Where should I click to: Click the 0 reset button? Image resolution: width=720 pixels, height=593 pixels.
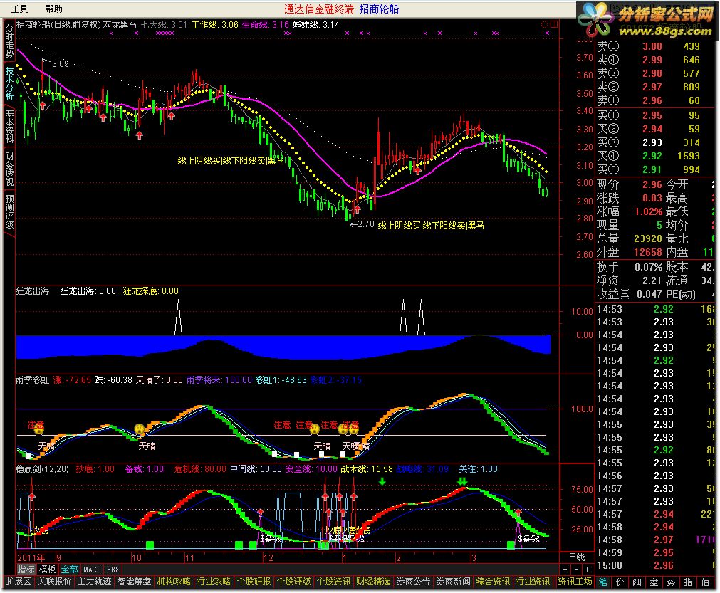tap(588, 570)
